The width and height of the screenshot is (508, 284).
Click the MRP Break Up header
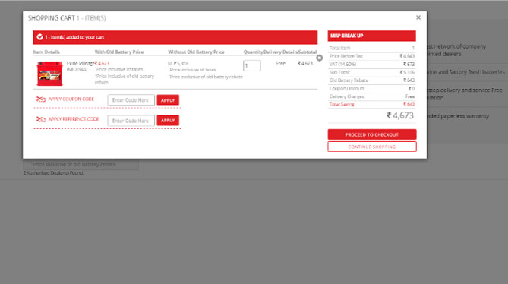point(371,36)
